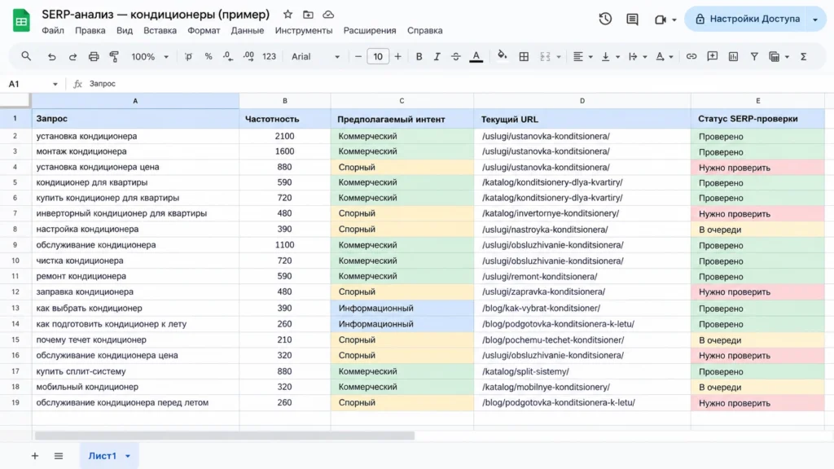
Task: Open the Формат menu
Action: (203, 30)
